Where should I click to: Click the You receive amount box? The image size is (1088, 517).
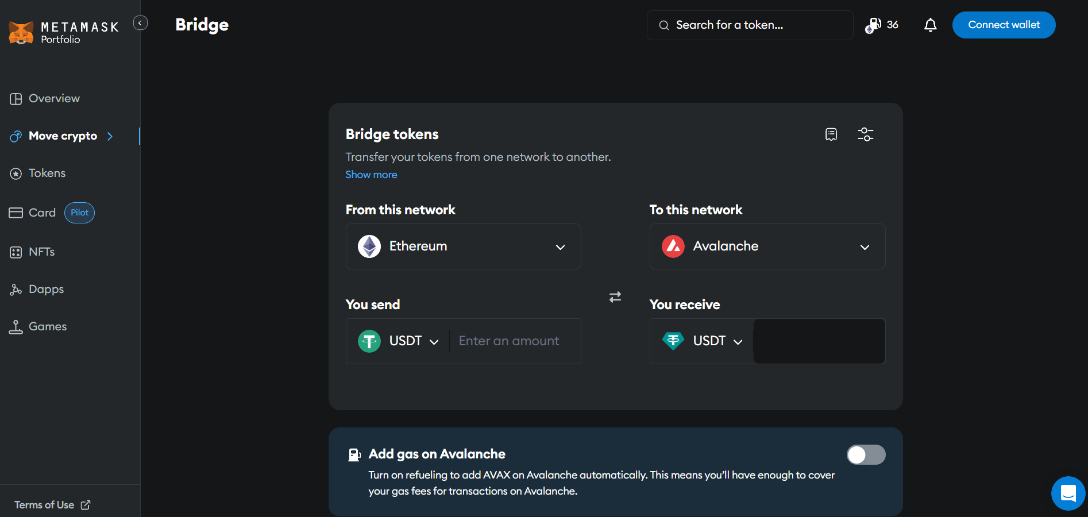point(819,341)
